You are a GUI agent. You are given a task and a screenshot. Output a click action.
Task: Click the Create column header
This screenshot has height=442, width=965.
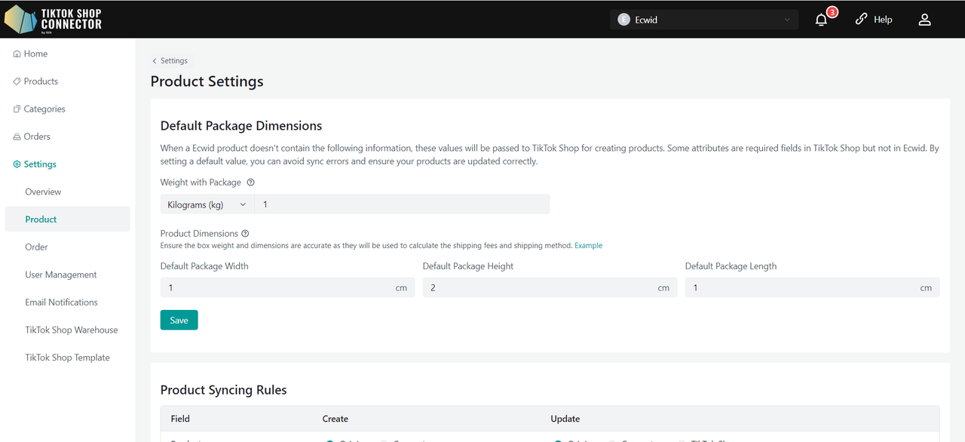tap(335, 419)
